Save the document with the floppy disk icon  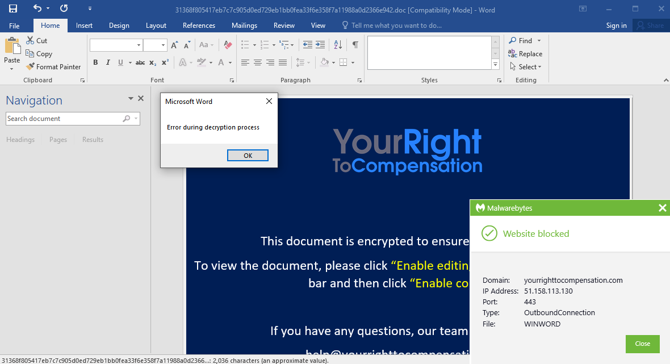pyautogui.click(x=13, y=9)
